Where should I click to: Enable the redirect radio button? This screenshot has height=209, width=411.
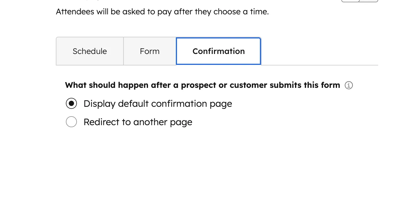point(71,122)
